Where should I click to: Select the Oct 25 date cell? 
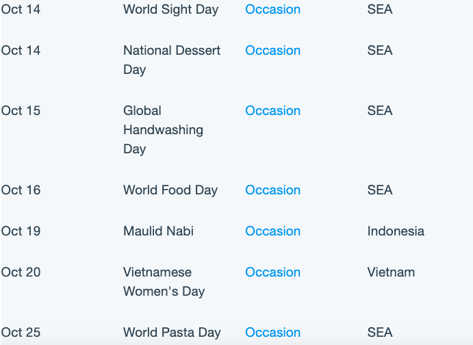[21, 332]
